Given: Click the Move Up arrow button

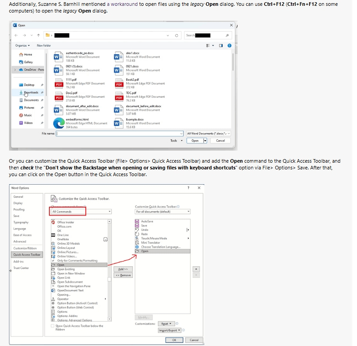Looking at the screenshot, I should [196, 269].
